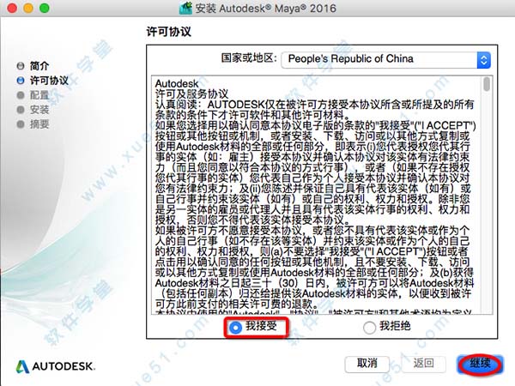Click the installer icon in title bar

pyautogui.click(x=185, y=8)
